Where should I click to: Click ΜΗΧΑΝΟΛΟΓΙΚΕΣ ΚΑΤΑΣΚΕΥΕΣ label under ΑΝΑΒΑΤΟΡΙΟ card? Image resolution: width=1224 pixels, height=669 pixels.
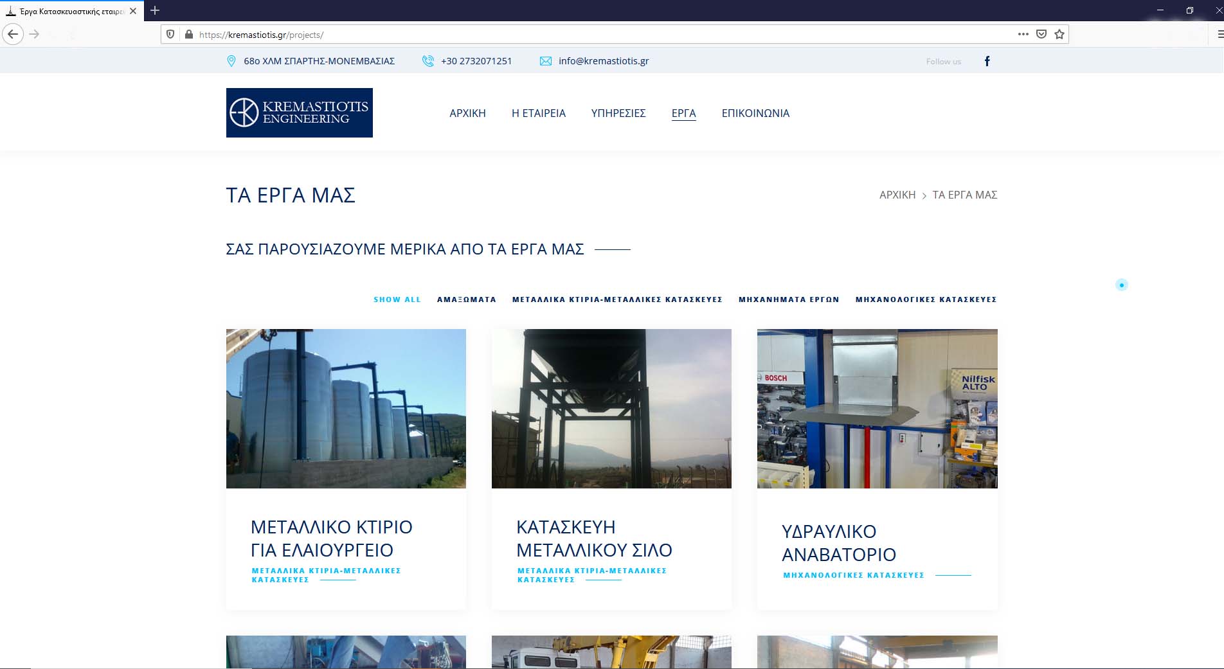[854, 575]
